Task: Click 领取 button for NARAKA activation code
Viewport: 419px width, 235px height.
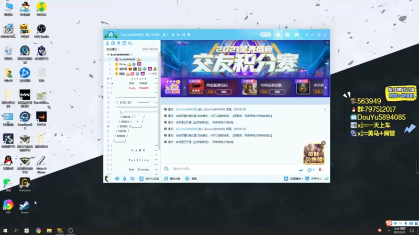Action: [x=224, y=92]
